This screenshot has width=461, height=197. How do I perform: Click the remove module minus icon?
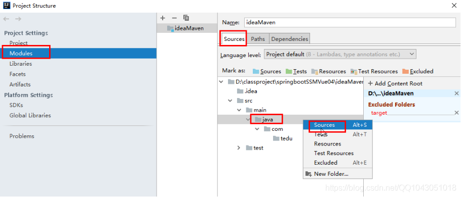(x=174, y=18)
